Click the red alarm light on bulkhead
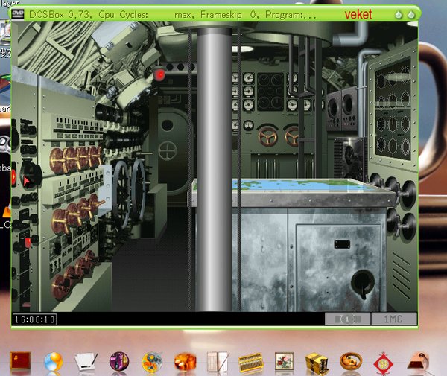Viewport: 447px width, 376px height. 159,74
